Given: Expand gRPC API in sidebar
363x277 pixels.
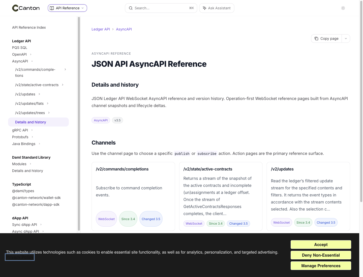Looking at the screenshot, I should pos(22,130).
